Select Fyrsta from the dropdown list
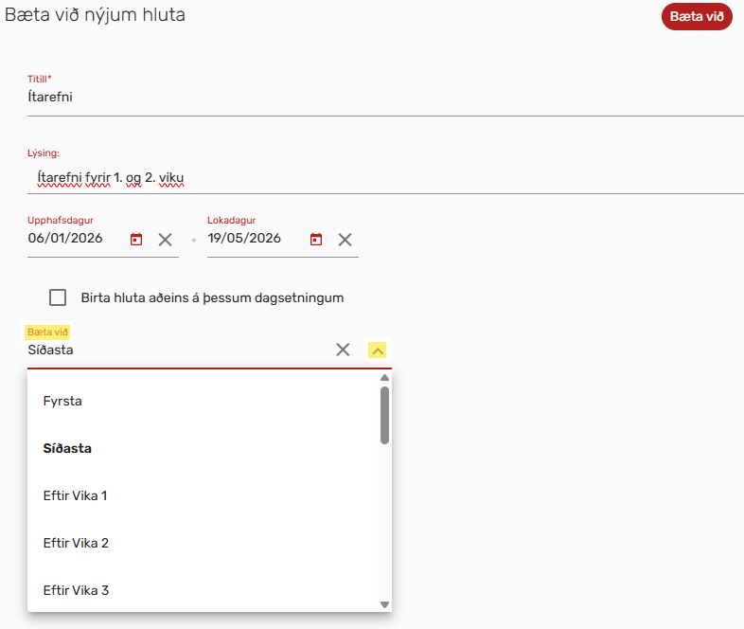Screen dimensions: 744x629 62,401
